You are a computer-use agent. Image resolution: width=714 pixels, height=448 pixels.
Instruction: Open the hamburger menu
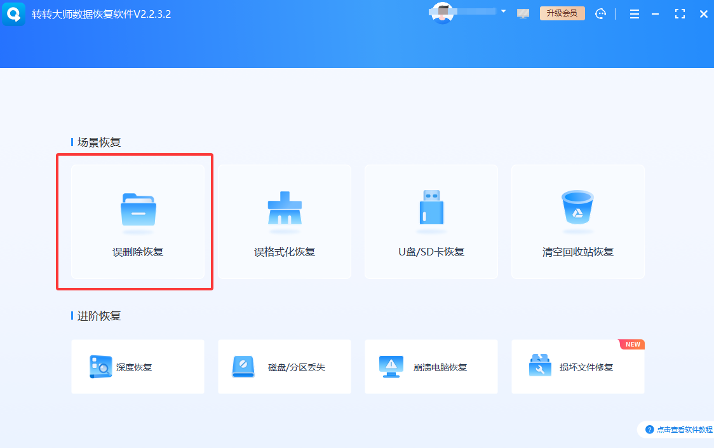point(635,14)
